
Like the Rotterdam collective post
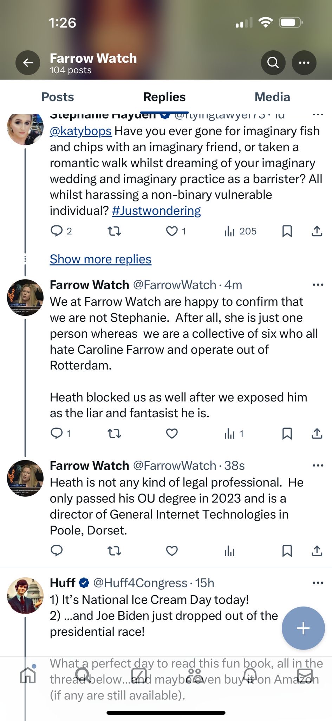[x=172, y=433]
